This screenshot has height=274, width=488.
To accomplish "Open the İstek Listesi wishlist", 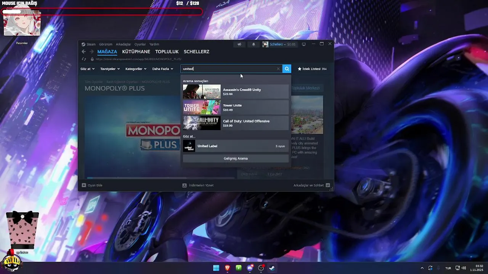I will pyautogui.click(x=312, y=69).
